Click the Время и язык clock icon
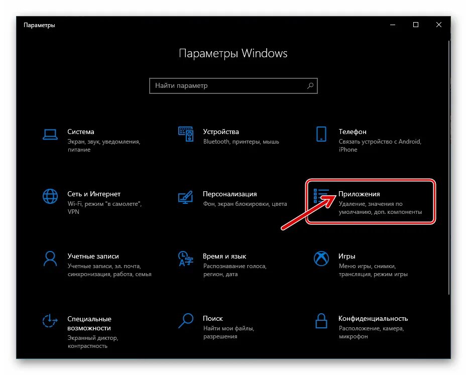This screenshot has height=375, width=467. coord(186,258)
